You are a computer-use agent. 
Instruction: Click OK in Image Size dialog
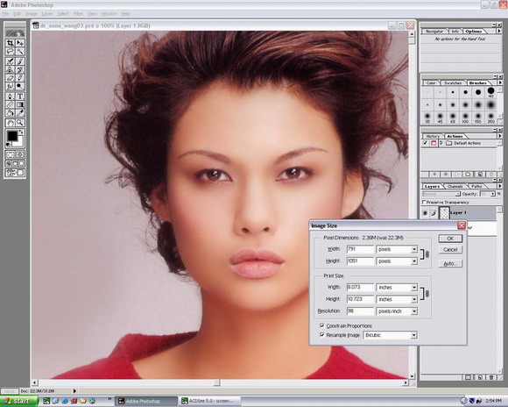[450, 239]
